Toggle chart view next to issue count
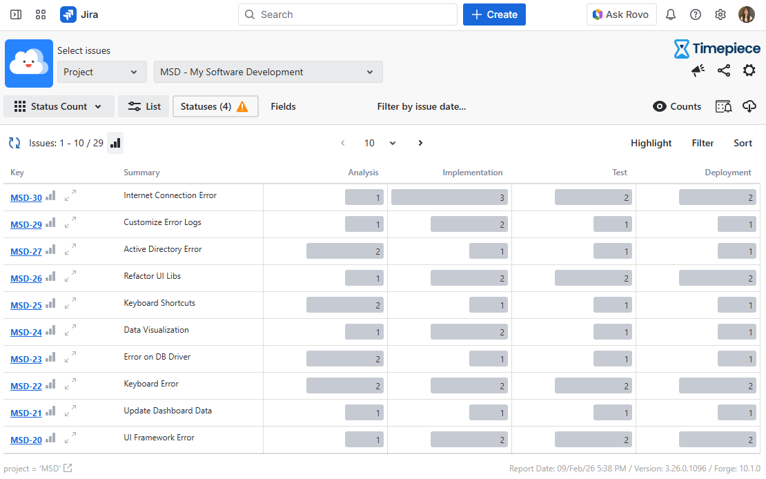766x479 pixels. click(x=115, y=143)
